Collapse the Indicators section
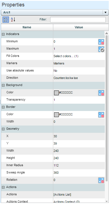The height and width of the screenshot is (204, 109). (3, 34)
